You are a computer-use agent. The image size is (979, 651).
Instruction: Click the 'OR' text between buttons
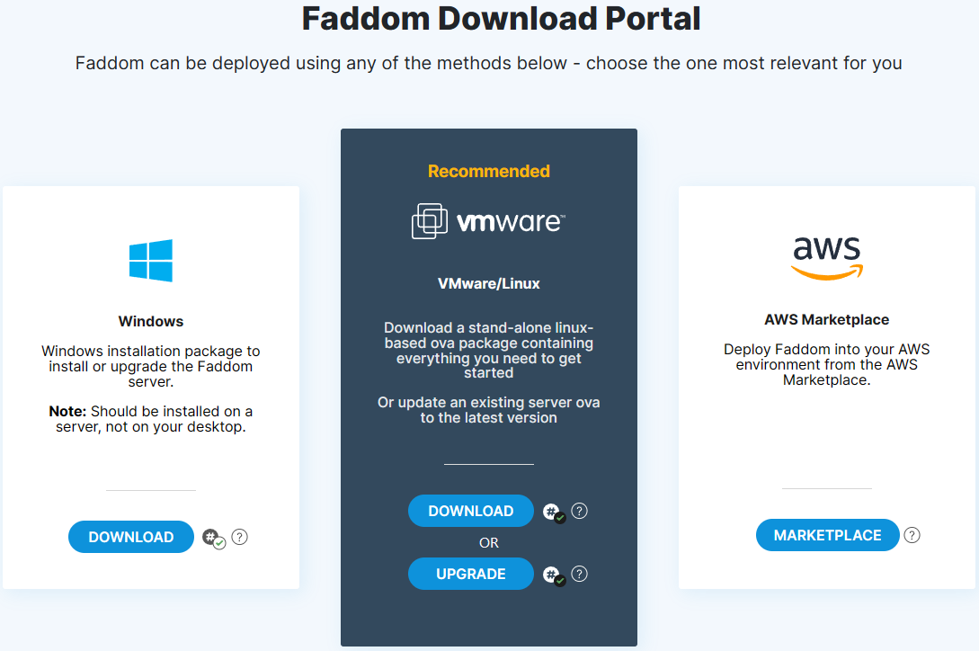point(489,543)
